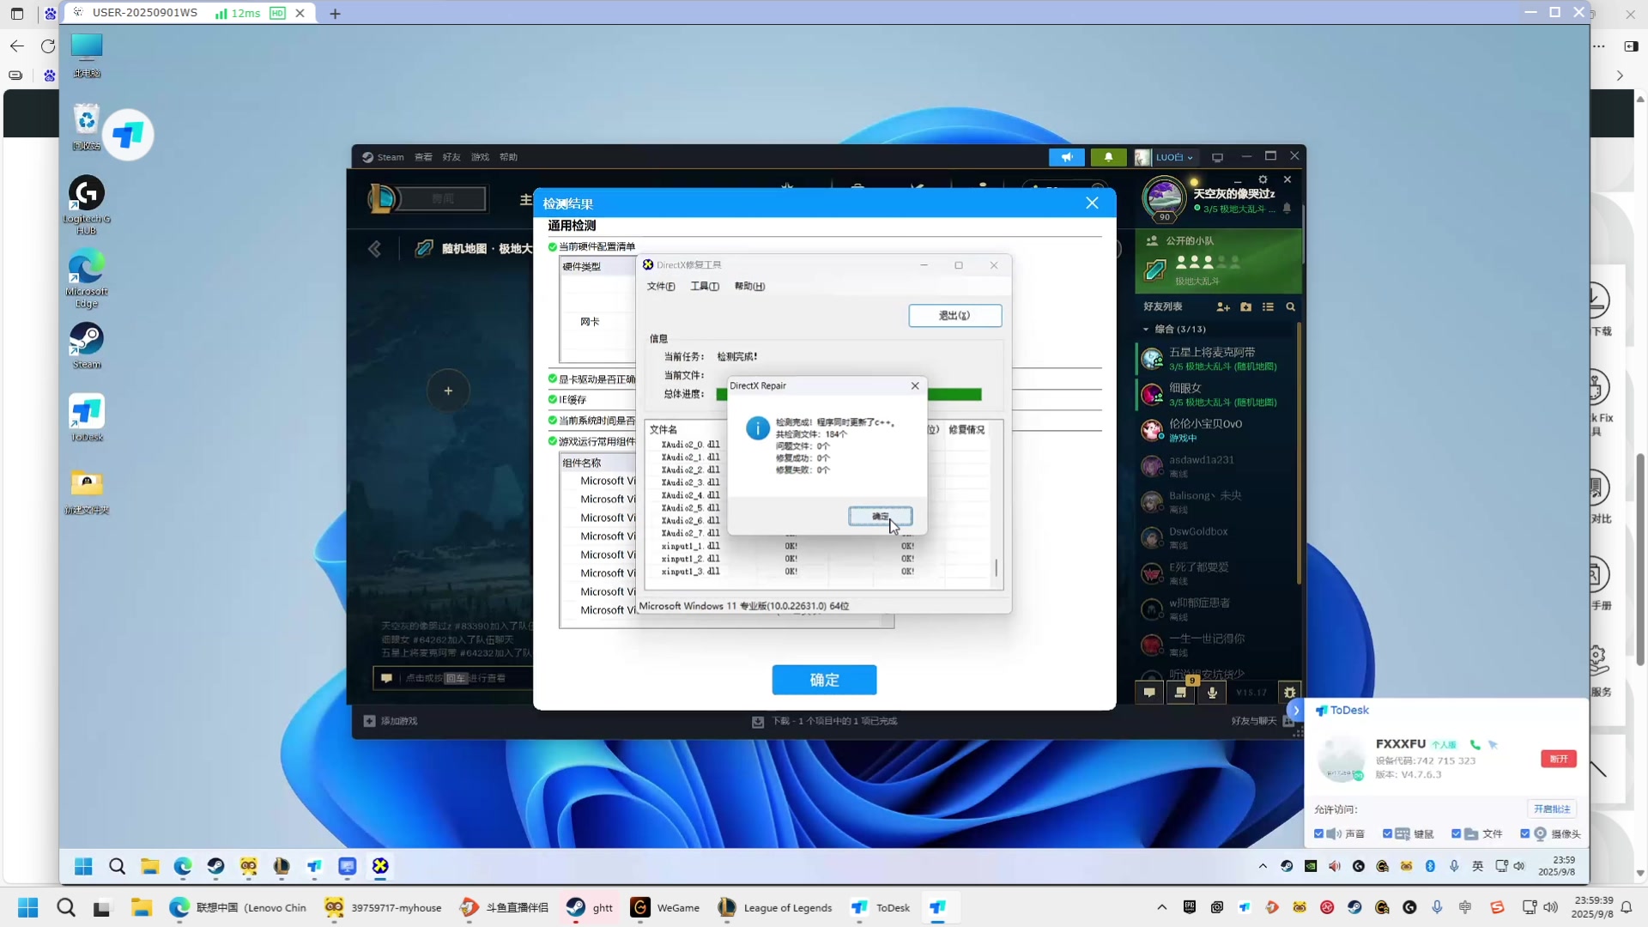
Task: Click the green phone call icon in ToDesk
Action: coord(1475,745)
